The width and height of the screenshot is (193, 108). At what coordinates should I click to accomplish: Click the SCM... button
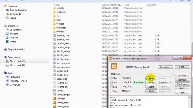tap(182, 67)
